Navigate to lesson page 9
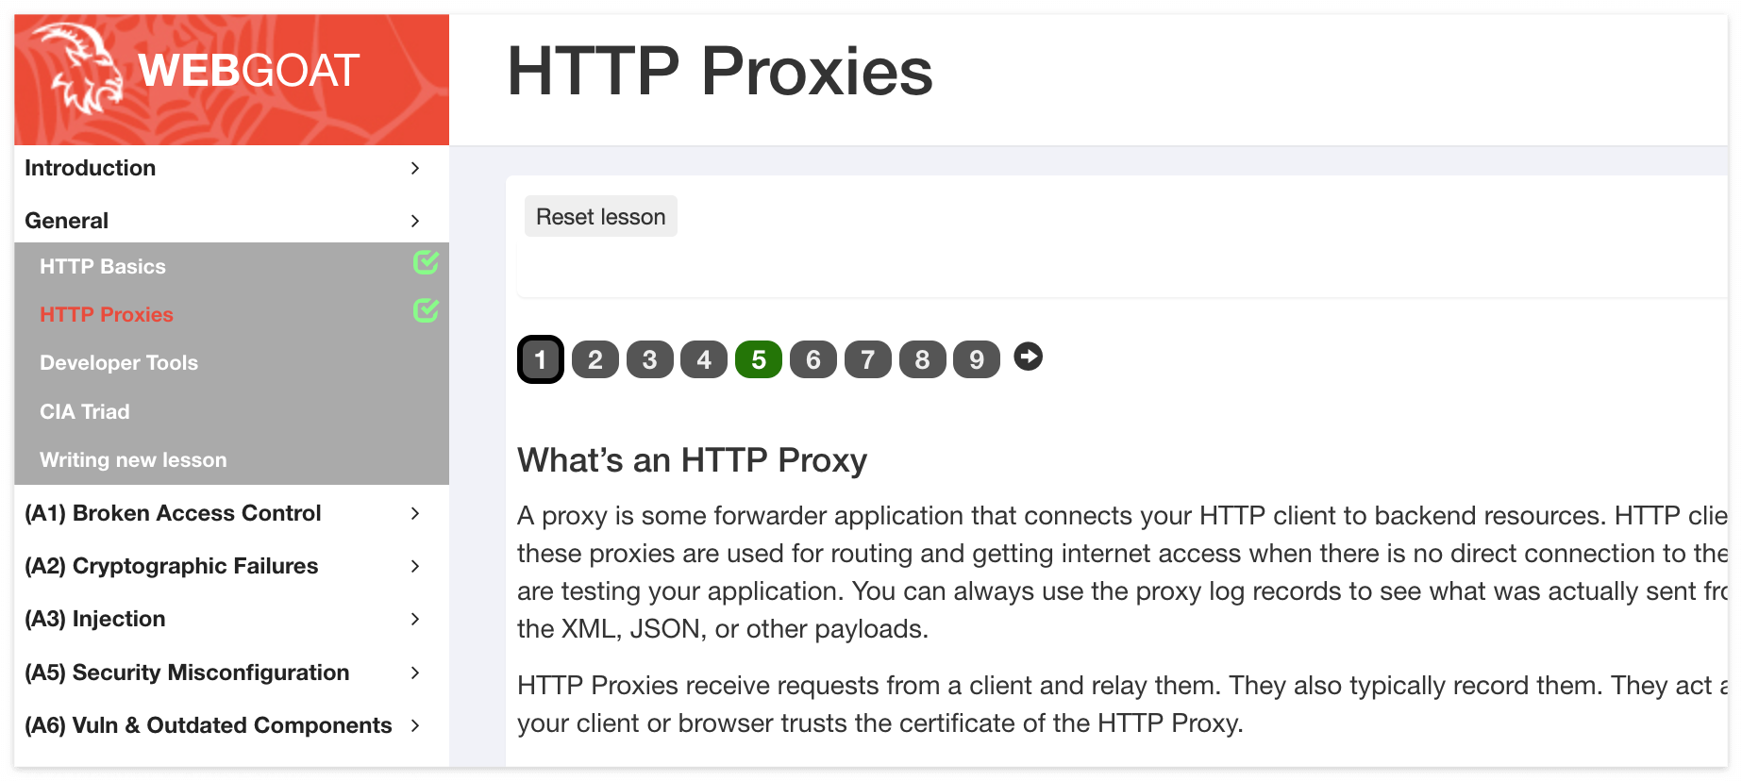 click(x=976, y=359)
